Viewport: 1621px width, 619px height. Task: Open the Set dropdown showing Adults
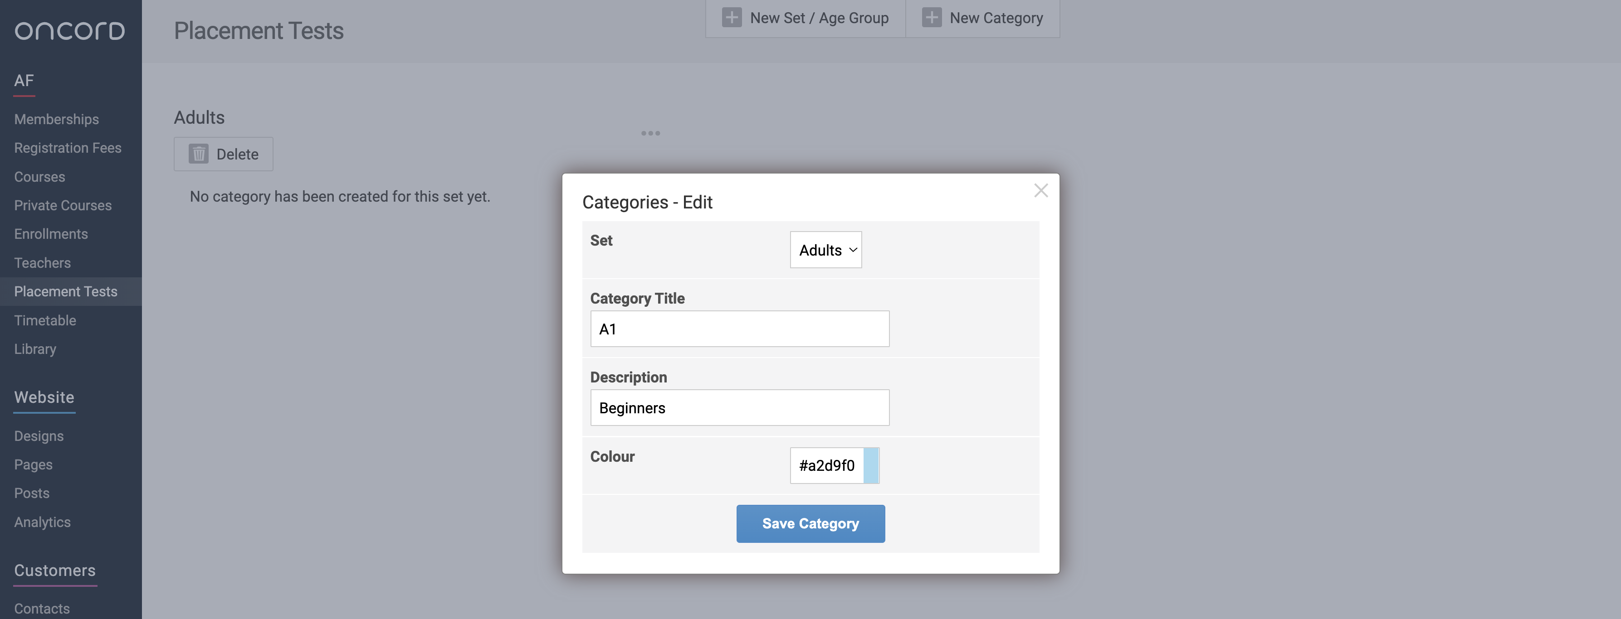[825, 250]
